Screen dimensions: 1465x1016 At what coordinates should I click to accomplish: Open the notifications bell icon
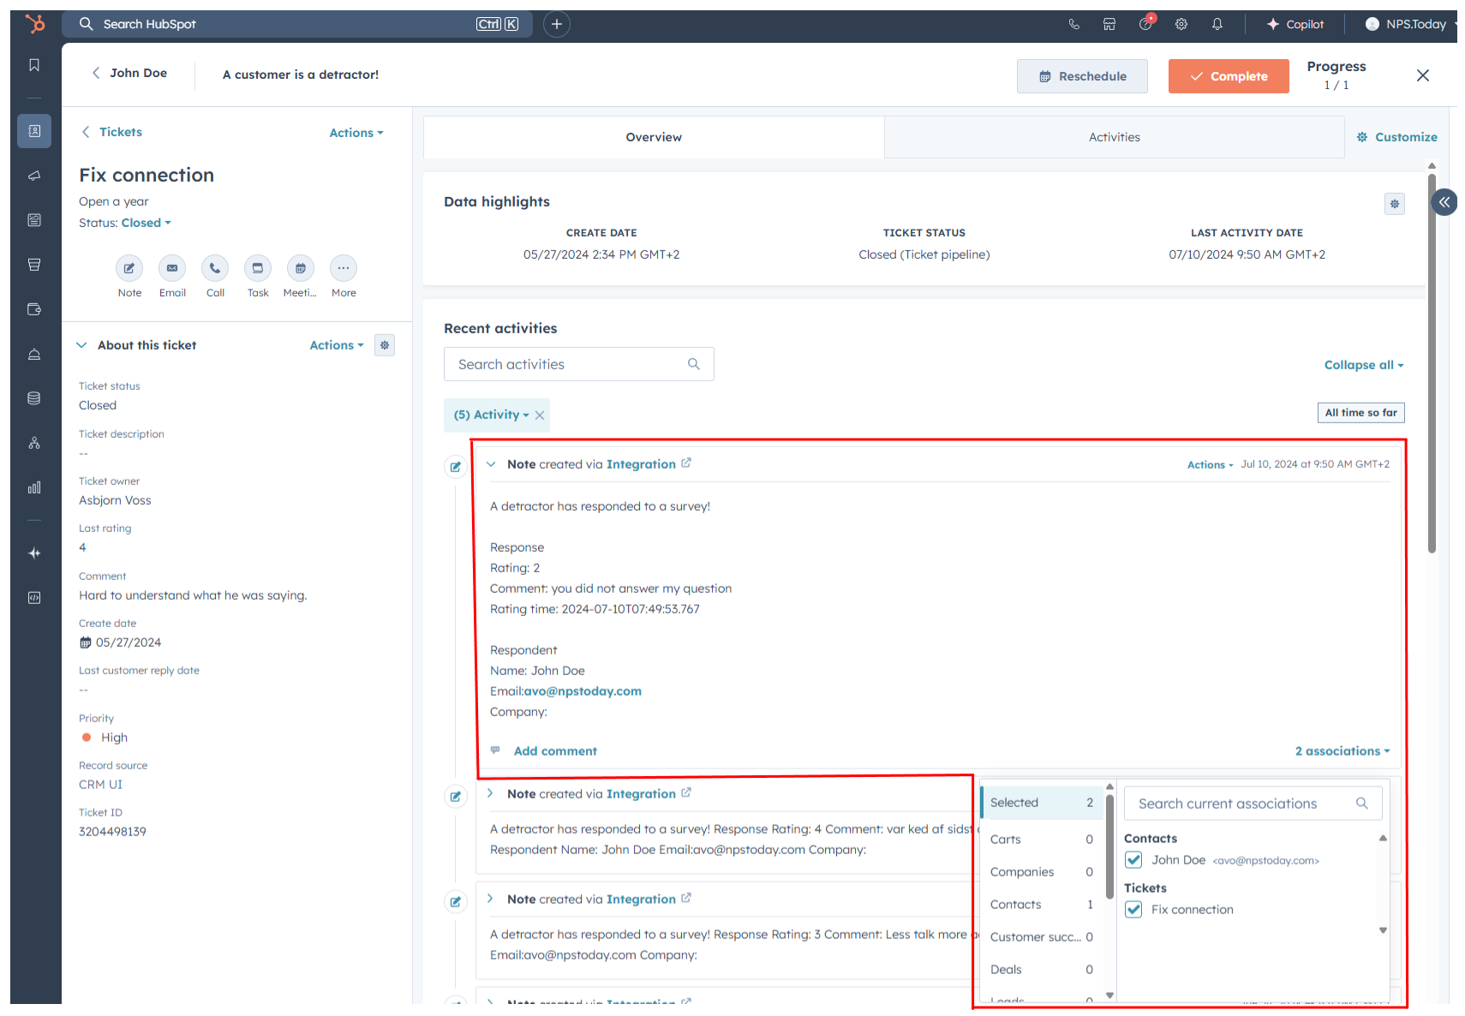tap(1217, 24)
